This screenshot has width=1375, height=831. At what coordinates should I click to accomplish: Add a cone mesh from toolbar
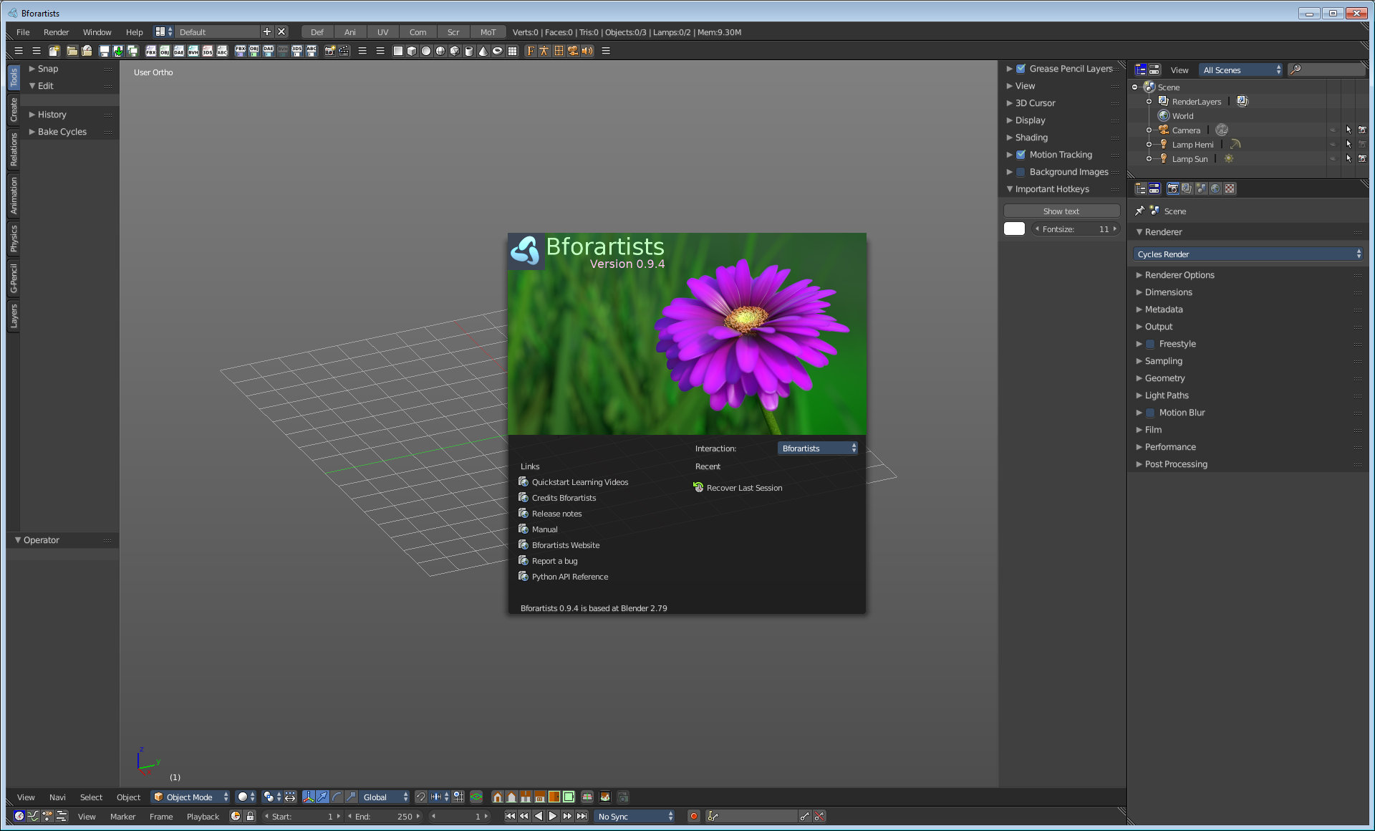click(483, 51)
